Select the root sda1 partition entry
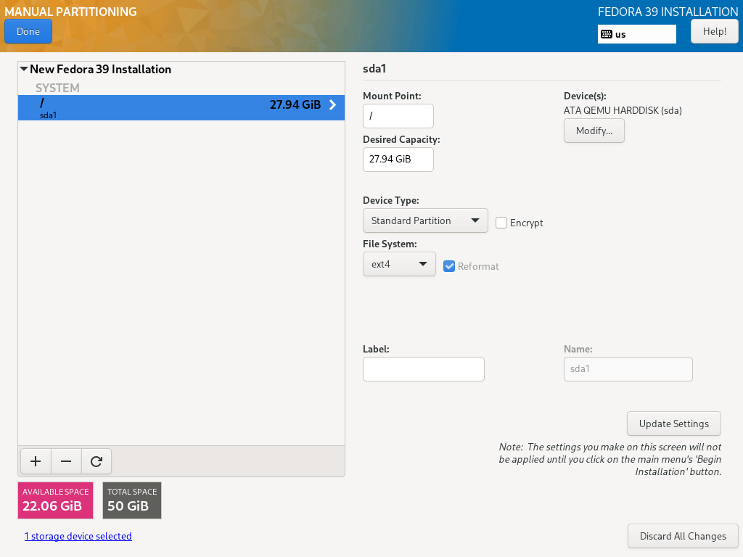743x557 pixels. (181, 107)
